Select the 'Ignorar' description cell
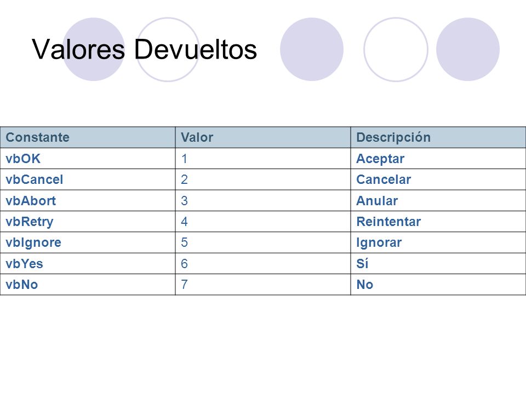This screenshot has width=526, height=394. point(438,242)
